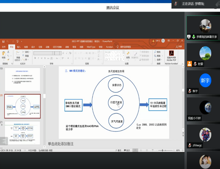Switch to the Animations (动画) tab
The image size is (220, 169).
pyautogui.click(x=47, y=47)
